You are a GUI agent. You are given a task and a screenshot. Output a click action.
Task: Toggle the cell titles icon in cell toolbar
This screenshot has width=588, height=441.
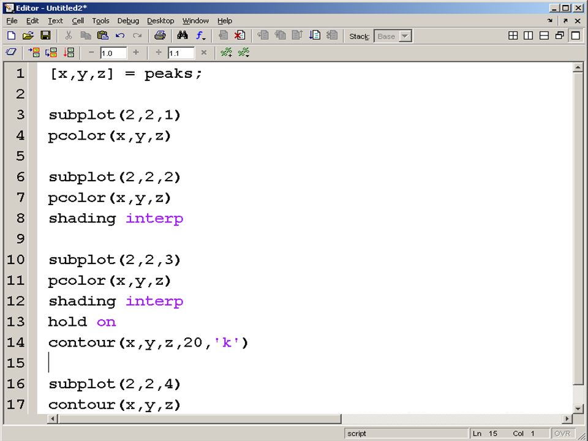click(11, 52)
